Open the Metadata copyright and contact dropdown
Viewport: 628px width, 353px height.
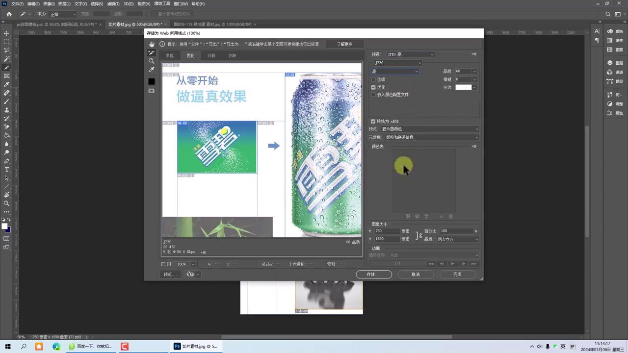point(432,137)
